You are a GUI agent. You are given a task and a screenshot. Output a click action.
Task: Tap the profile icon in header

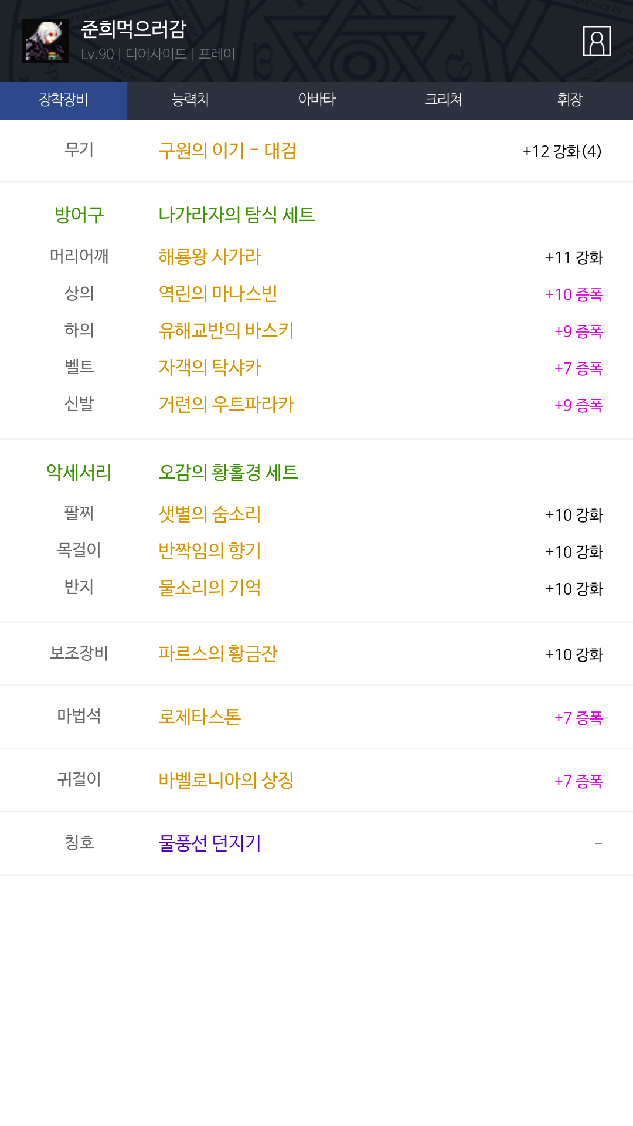597,41
